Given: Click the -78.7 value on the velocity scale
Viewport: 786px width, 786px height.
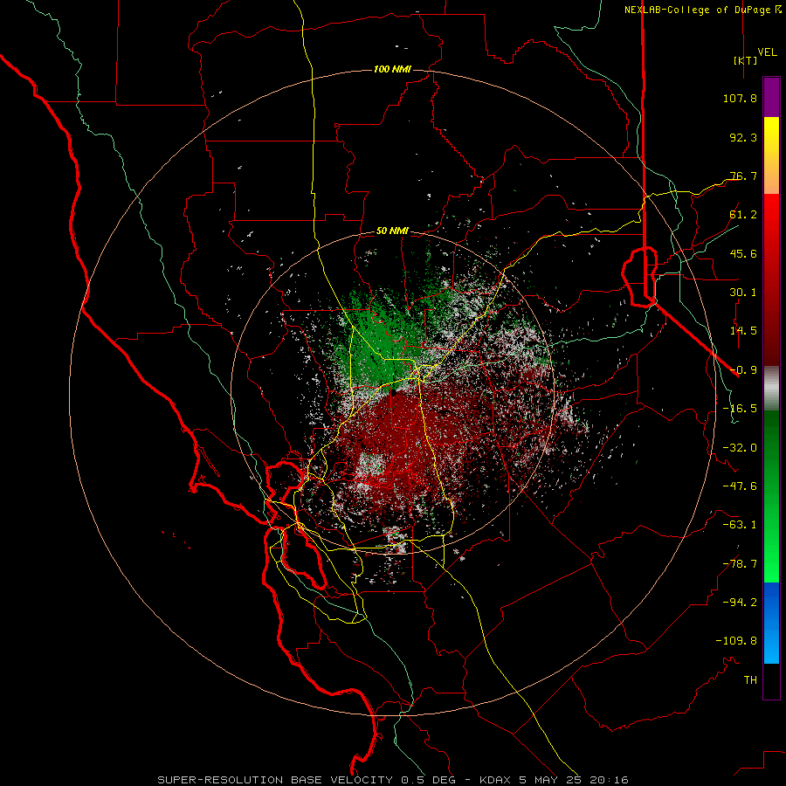Looking at the screenshot, I should [740, 564].
